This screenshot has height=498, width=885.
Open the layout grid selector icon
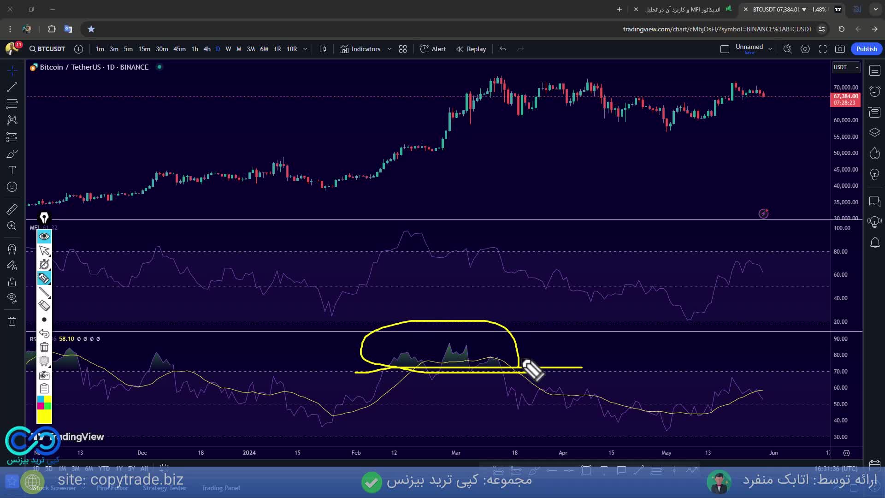[x=403, y=49]
